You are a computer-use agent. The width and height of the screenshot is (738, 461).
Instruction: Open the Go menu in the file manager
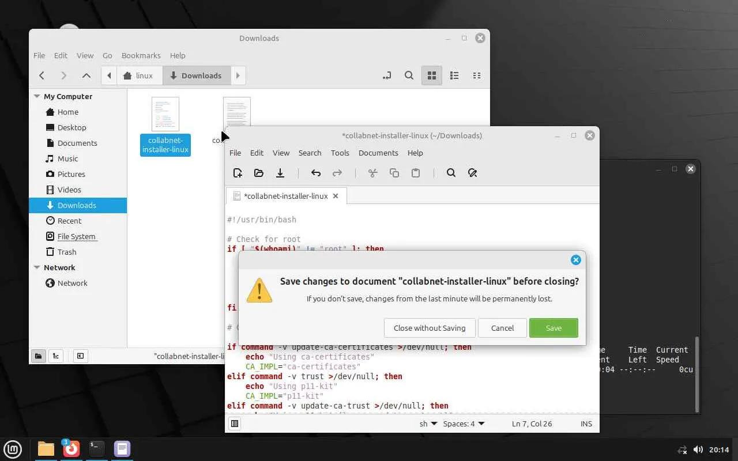107,55
